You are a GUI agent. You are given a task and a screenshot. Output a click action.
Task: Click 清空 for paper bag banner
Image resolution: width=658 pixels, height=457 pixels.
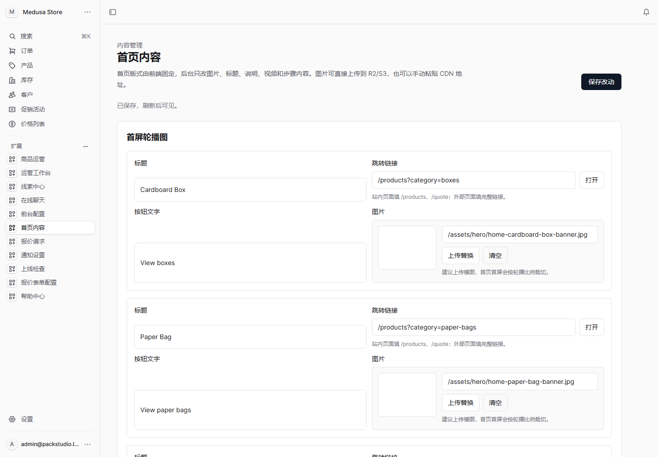coord(495,403)
